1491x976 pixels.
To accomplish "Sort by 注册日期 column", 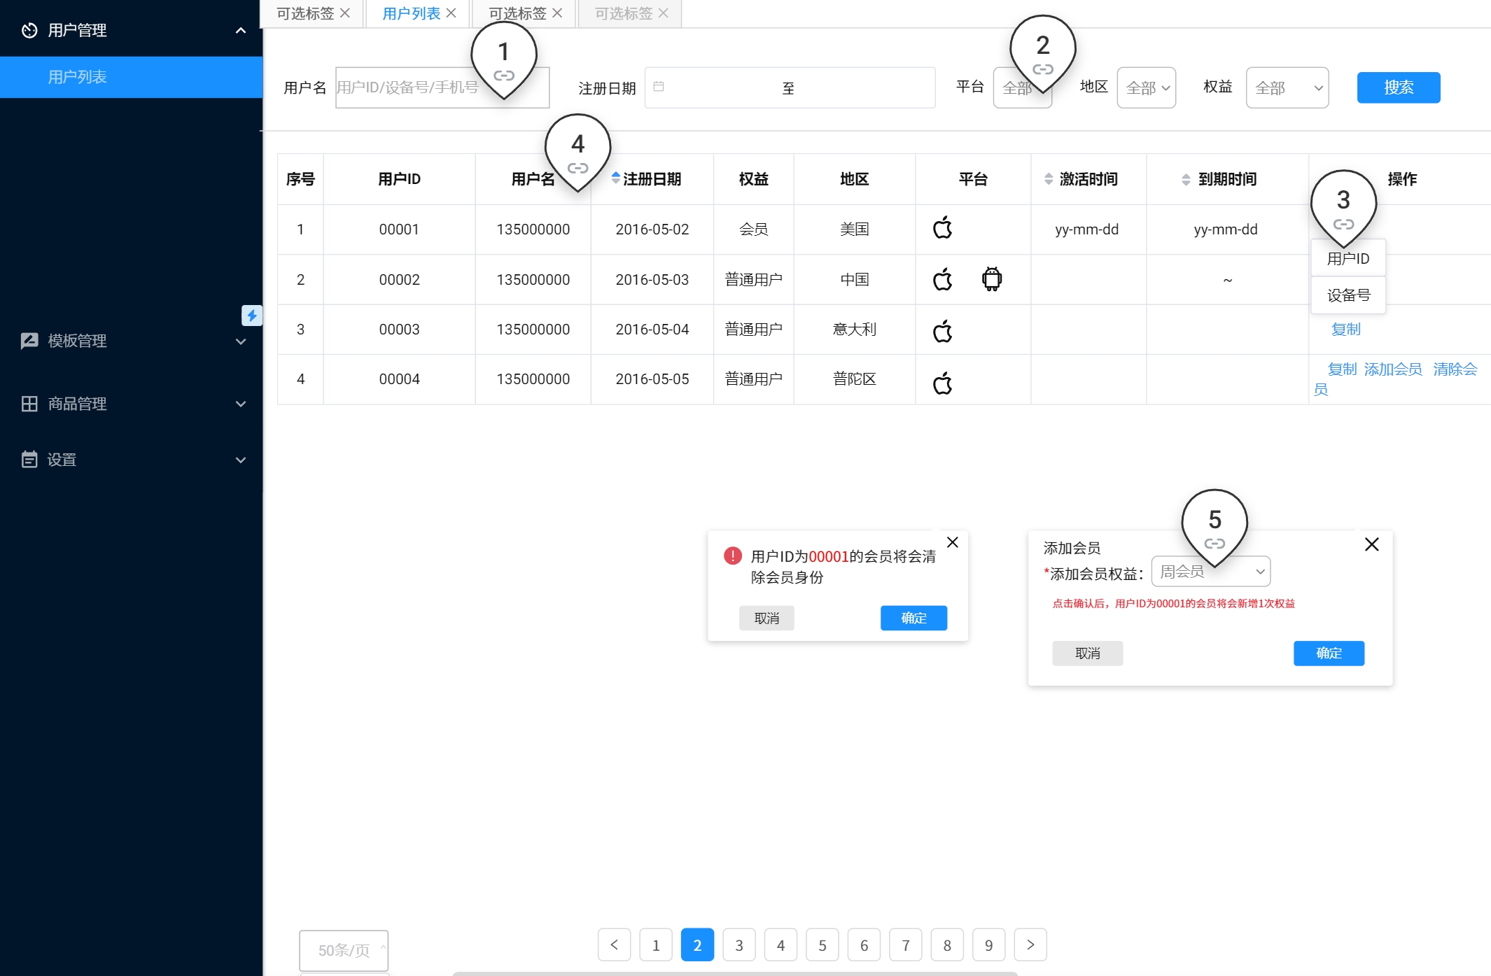I will click(x=616, y=178).
